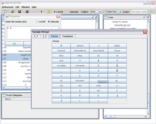Open help via question mark icon

pos(49,12)
